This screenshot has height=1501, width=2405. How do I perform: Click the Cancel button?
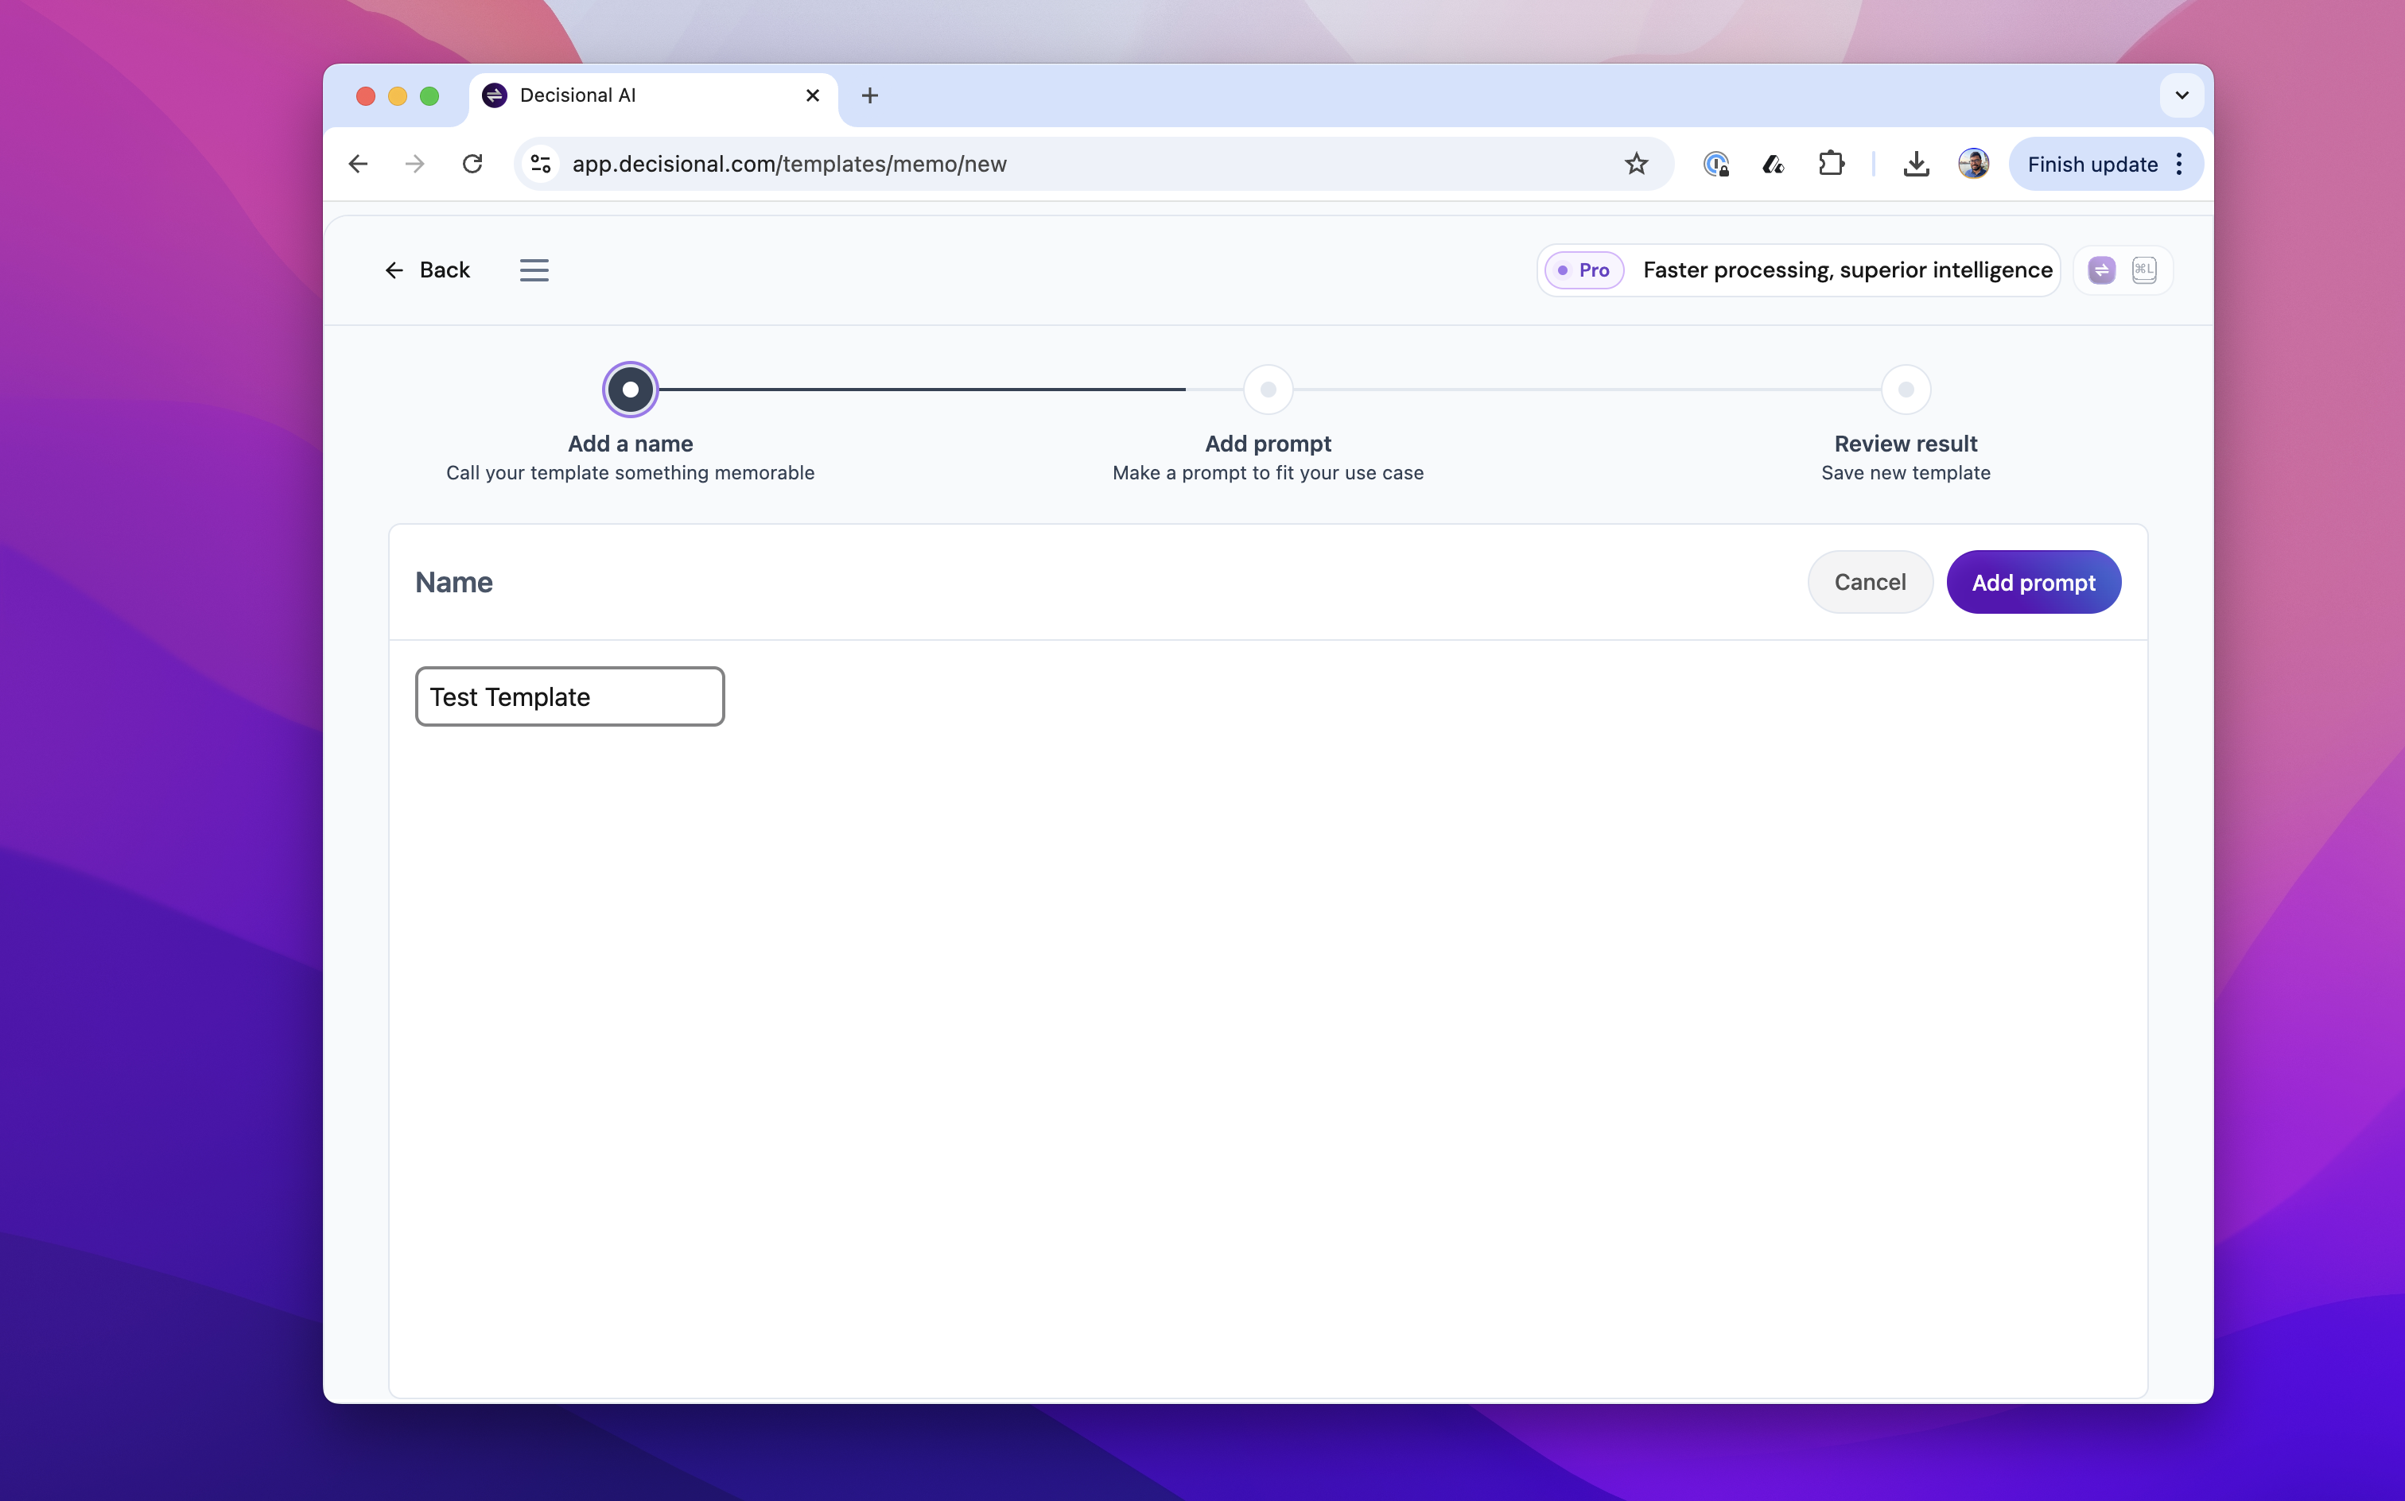1869,582
